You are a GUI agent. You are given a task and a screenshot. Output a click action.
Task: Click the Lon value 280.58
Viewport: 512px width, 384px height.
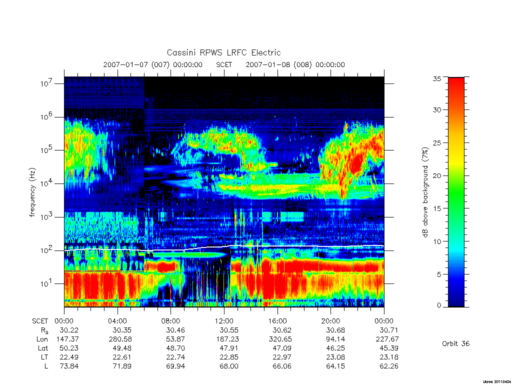coord(120,339)
